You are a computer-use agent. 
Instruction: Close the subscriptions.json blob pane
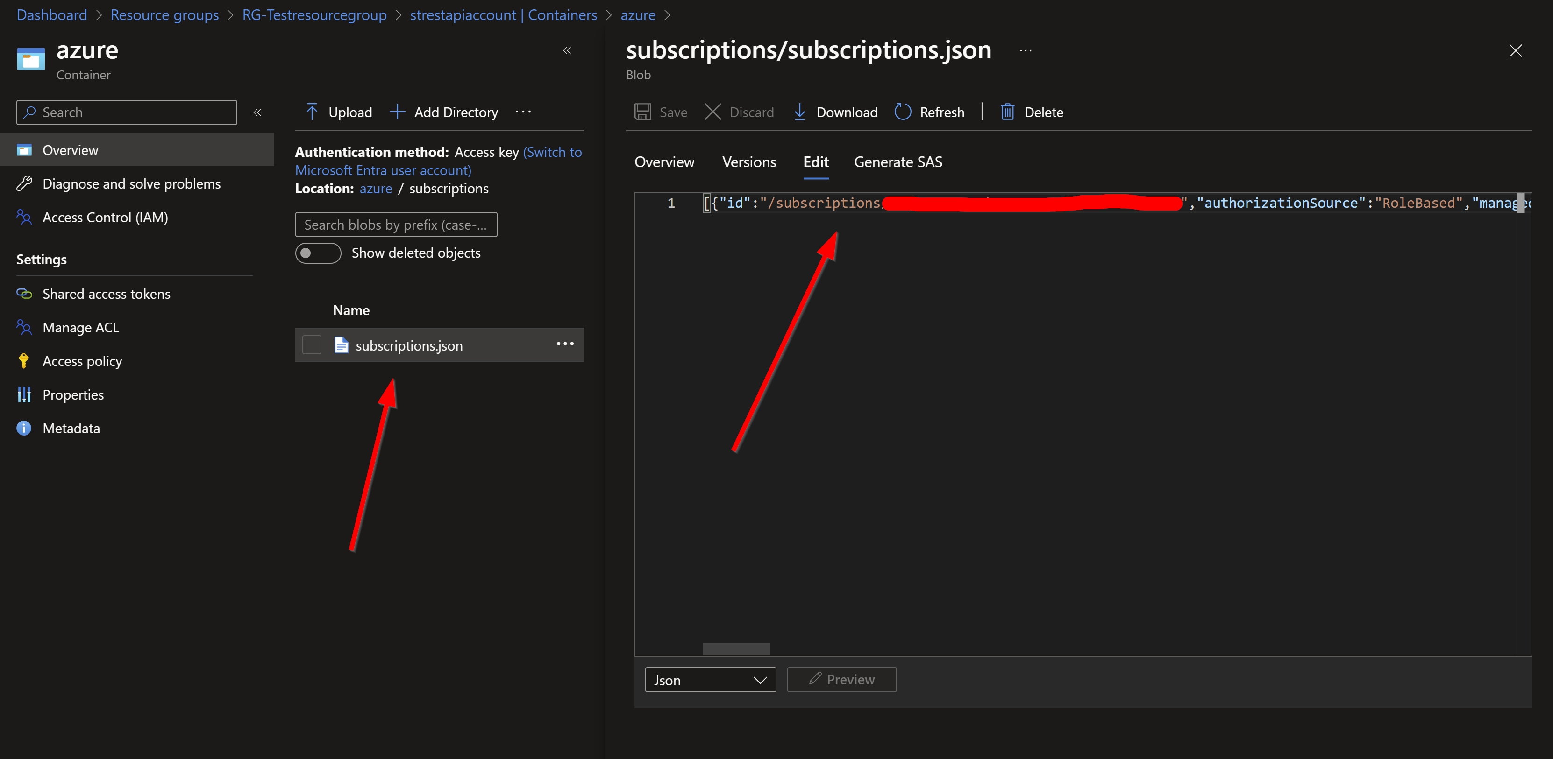pyautogui.click(x=1516, y=50)
